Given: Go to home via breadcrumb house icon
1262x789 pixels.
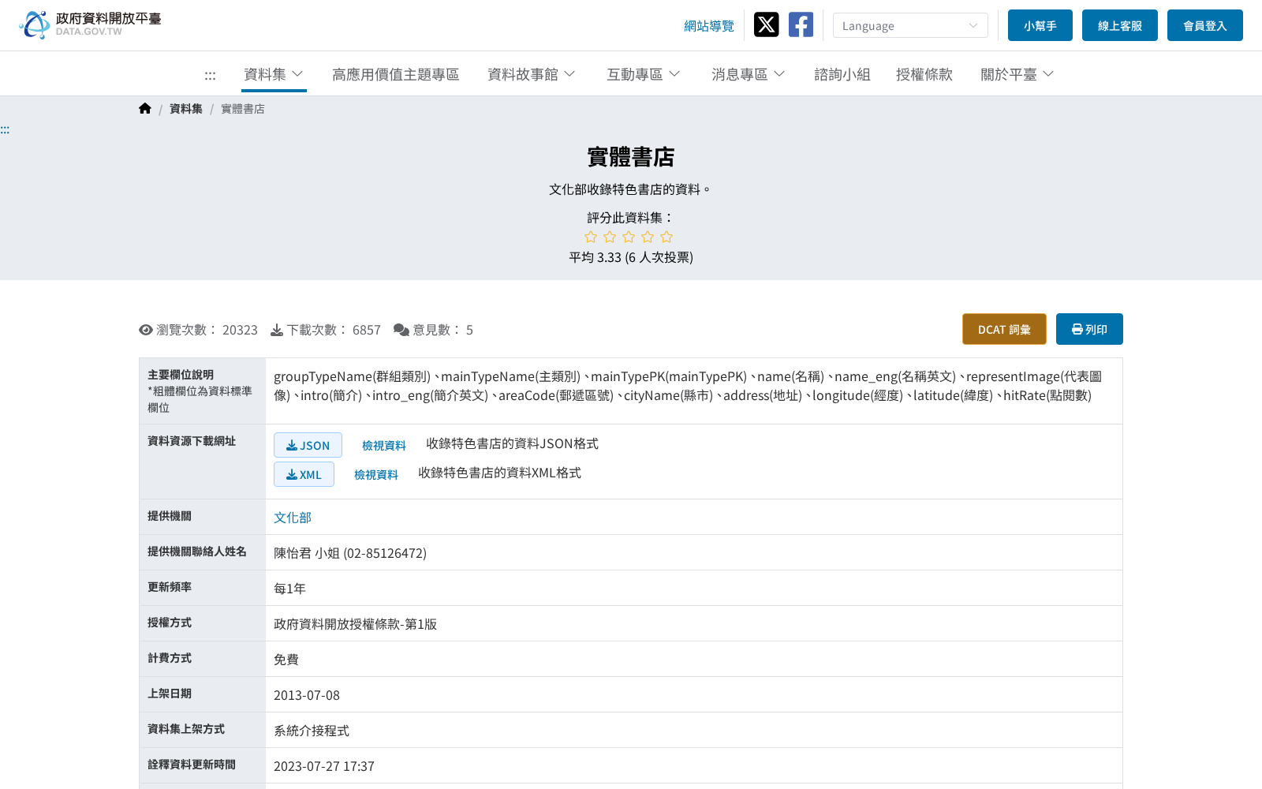Looking at the screenshot, I should click(x=145, y=109).
